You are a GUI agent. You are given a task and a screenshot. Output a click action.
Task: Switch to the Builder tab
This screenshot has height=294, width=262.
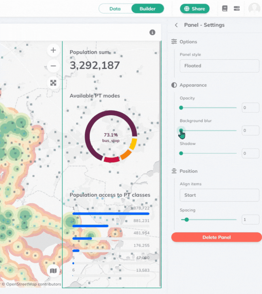click(x=147, y=9)
